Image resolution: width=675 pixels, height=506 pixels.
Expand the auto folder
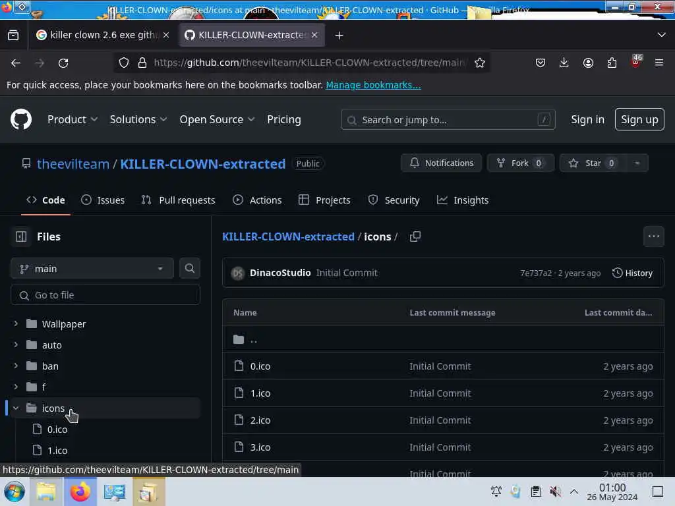16,345
